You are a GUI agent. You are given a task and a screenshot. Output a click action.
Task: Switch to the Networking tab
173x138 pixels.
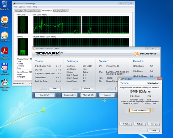57,11
